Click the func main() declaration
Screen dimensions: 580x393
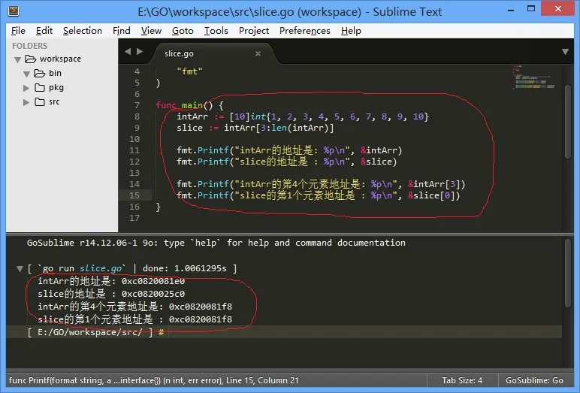[x=189, y=105]
